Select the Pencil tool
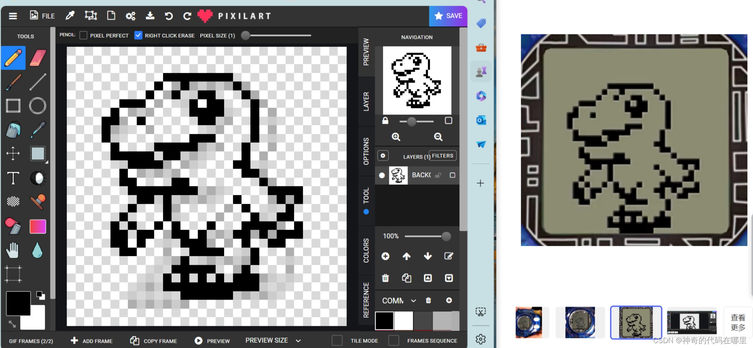This screenshot has height=348, width=753. point(13,58)
